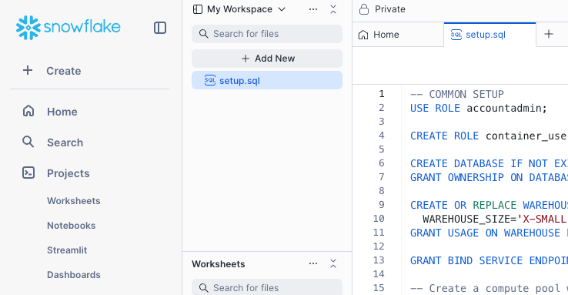Click '-- COMMON SETUP' comment line
The image size is (568, 295).
tap(457, 94)
